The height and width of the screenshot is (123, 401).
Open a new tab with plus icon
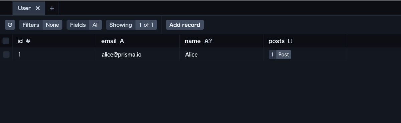(x=52, y=8)
